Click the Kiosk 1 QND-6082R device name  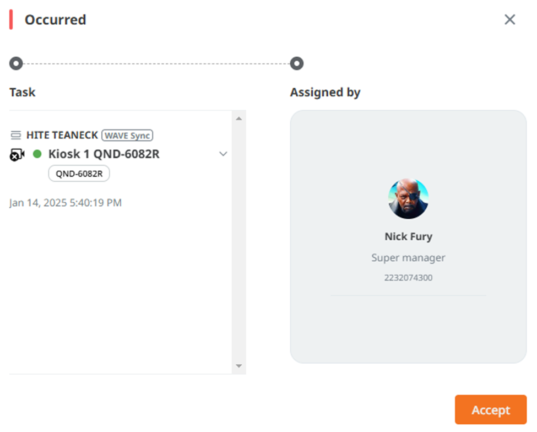(x=104, y=154)
